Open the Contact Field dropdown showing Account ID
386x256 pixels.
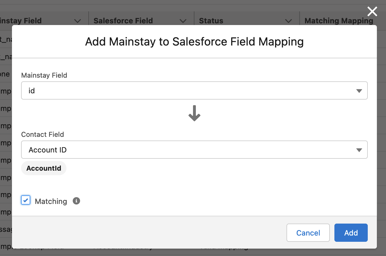[x=194, y=150]
